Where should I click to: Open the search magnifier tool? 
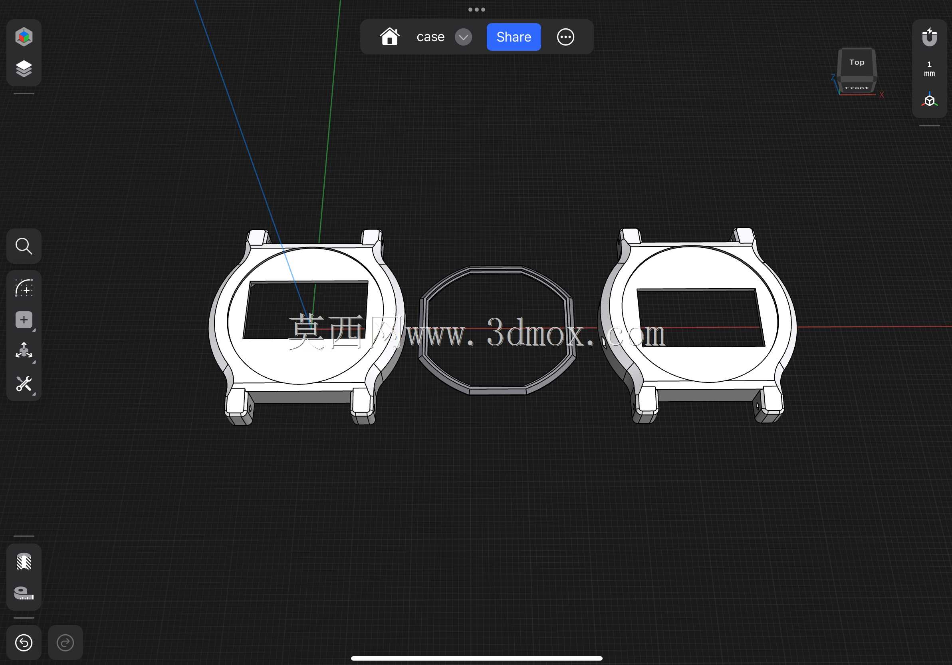[24, 246]
